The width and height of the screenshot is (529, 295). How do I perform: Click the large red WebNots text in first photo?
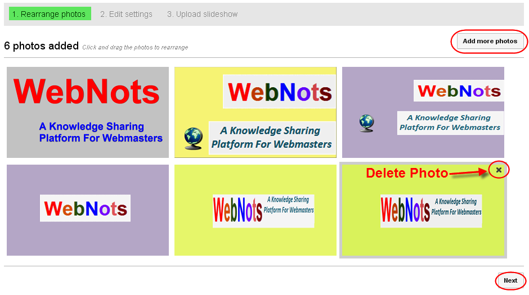(87, 91)
